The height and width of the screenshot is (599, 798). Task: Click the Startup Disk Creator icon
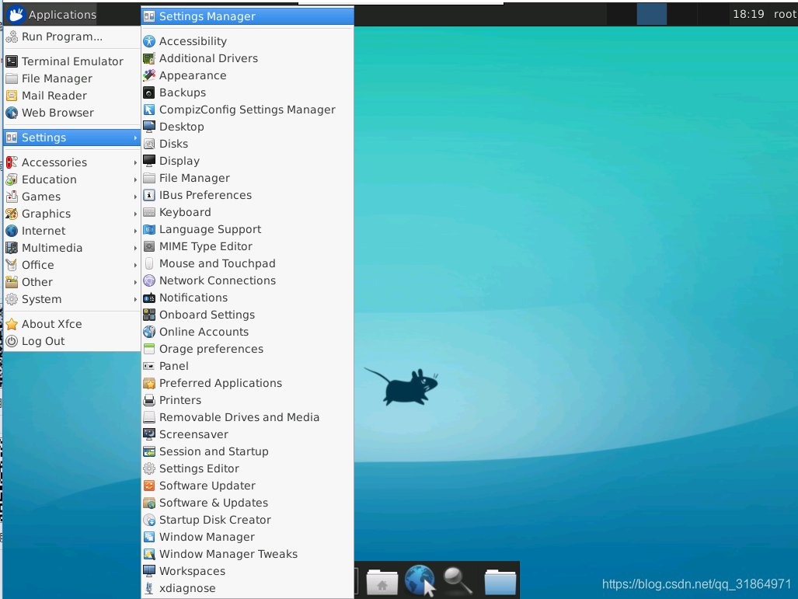[x=149, y=520]
